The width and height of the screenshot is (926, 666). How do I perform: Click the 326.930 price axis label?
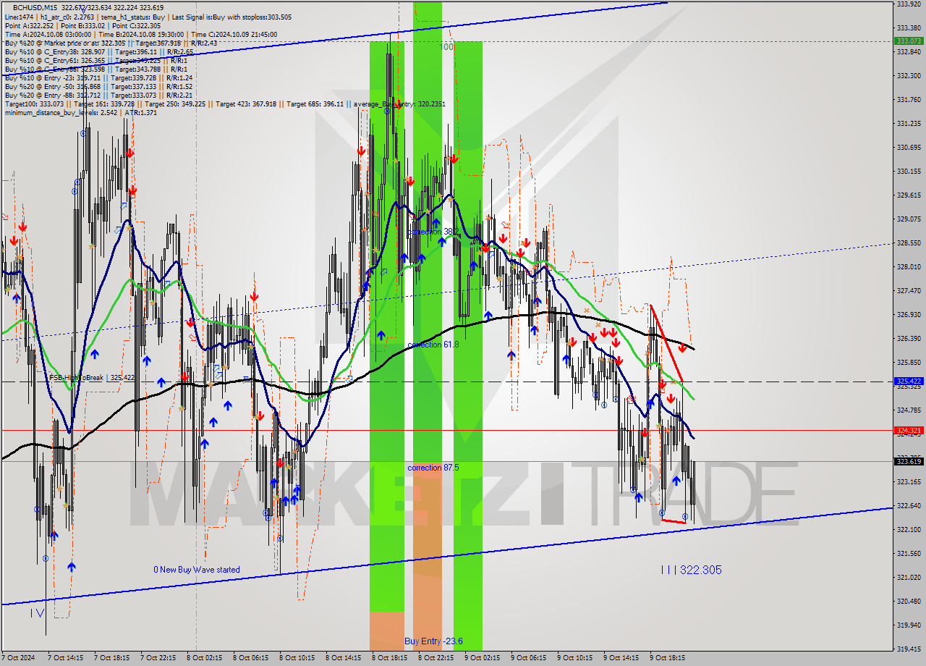[908, 314]
